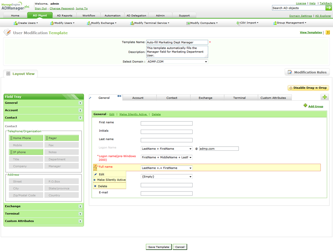The height and width of the screenshot is (252, 333).
Task: Collapse the Contact section in Field Tray
Action: [x=80, y=118]
